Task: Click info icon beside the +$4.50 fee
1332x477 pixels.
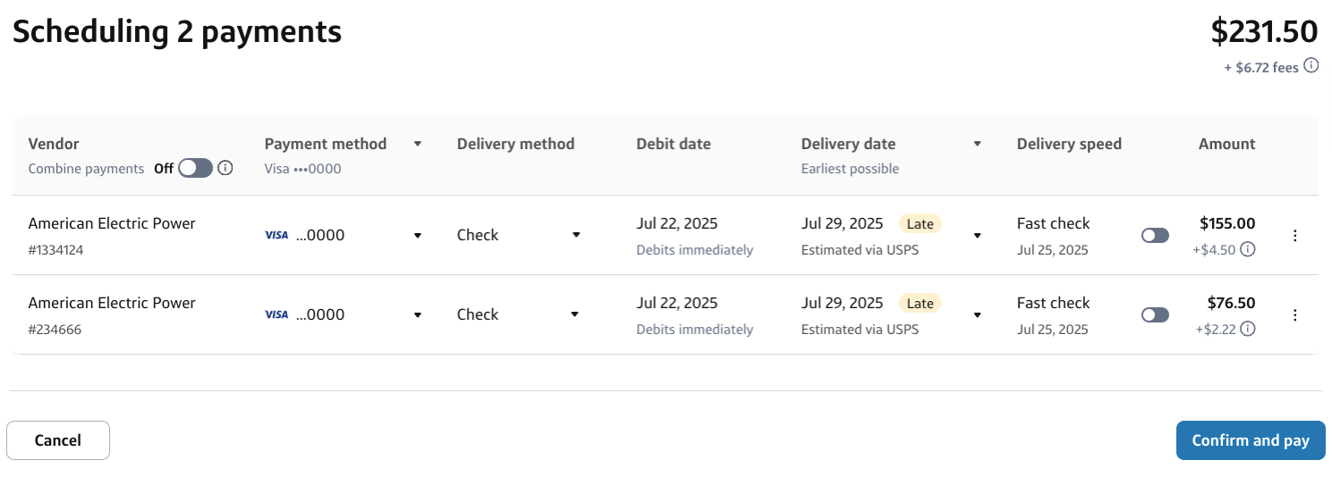Action: (x=1248, y=249)
